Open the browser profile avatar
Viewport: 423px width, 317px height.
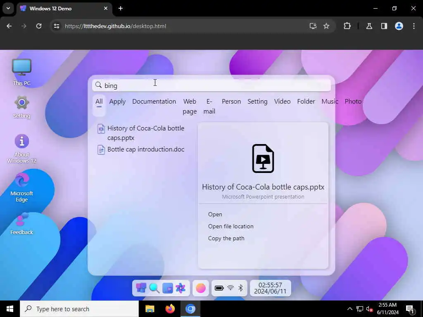coord(399,26)
